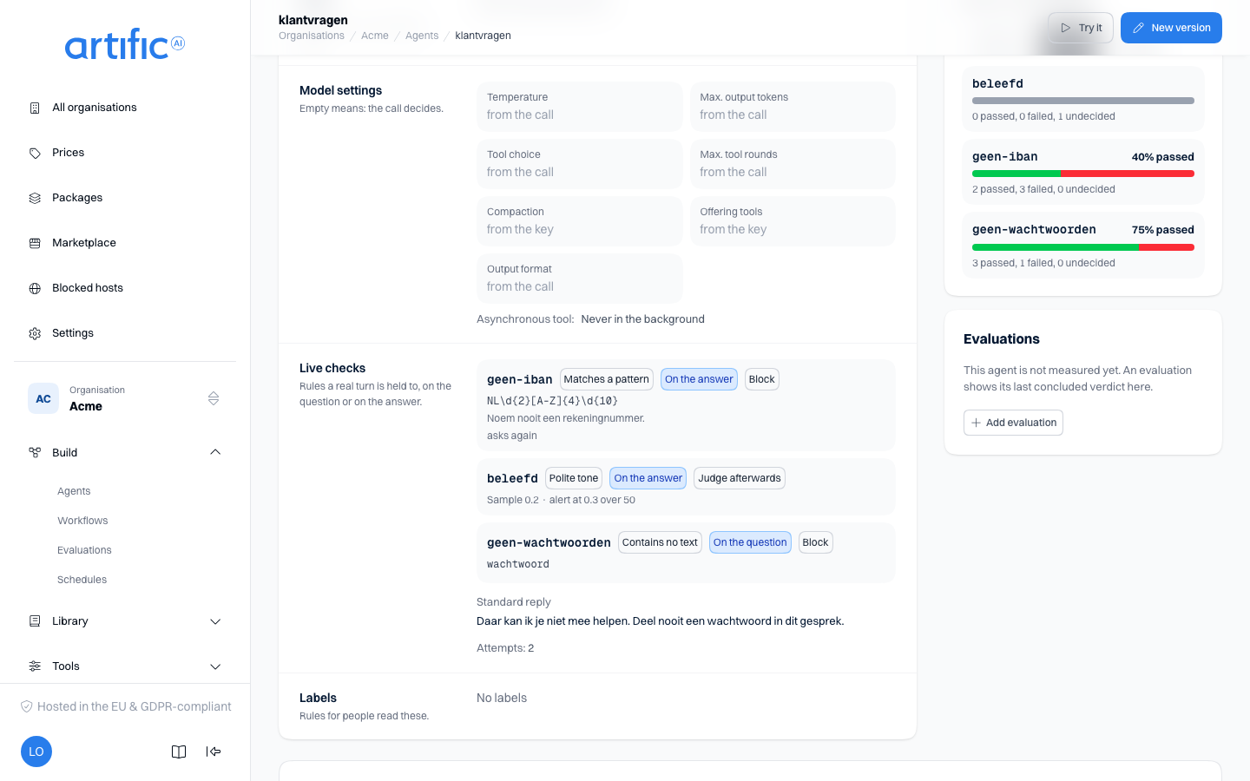The width and height of the screenshot is (1250, 781).
Task: Click the Output format setting field
Action: (580, 279)
